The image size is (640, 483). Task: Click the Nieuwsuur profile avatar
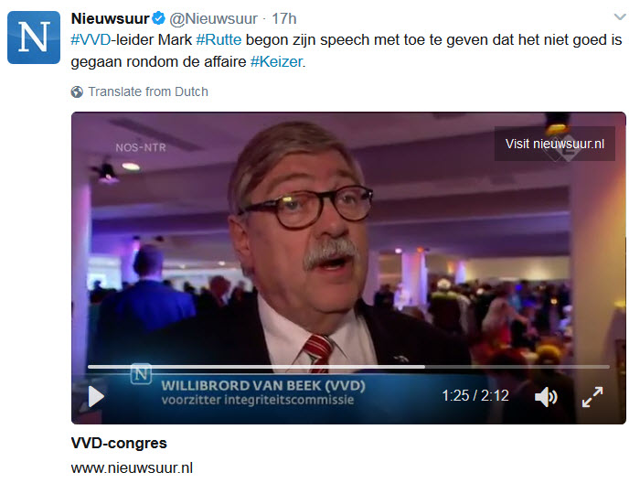34,38
